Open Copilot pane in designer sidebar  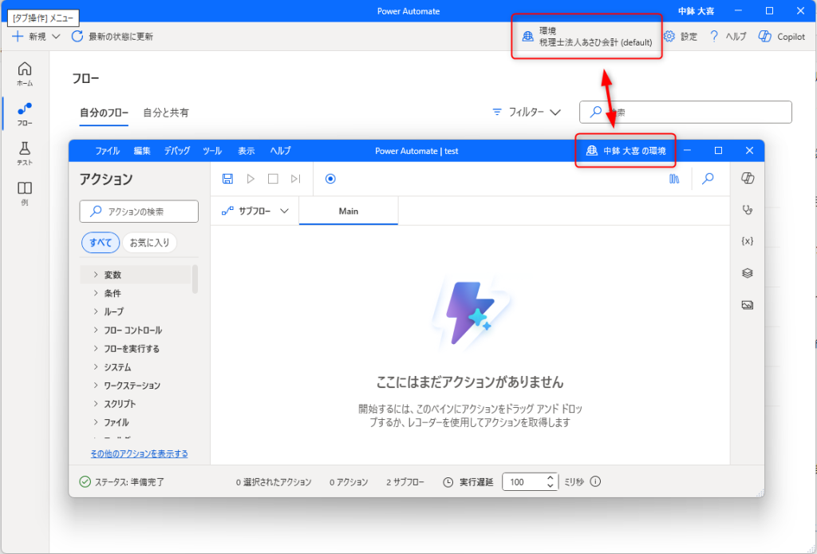(x=748, y=178)
